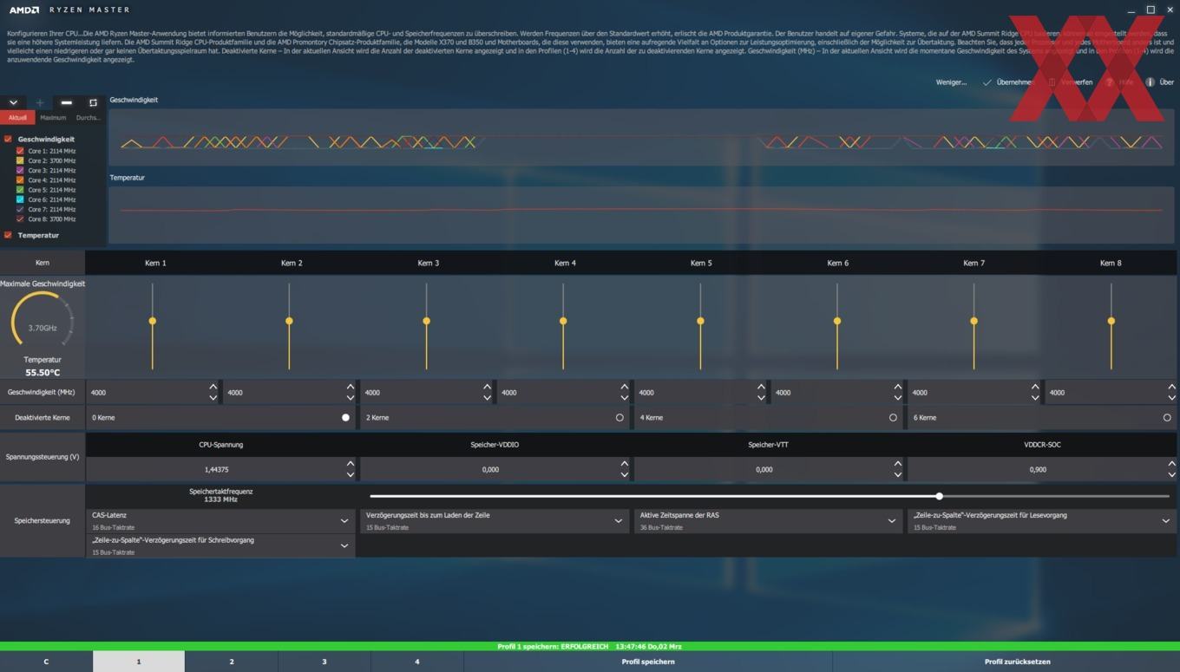Open Aktive Zeitspanne der RAS dropdown

(768, 520)
